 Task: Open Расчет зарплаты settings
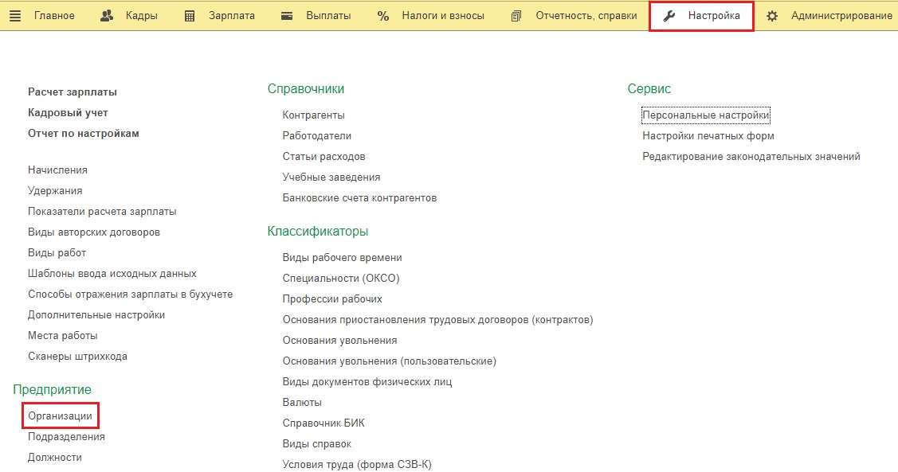73,92
